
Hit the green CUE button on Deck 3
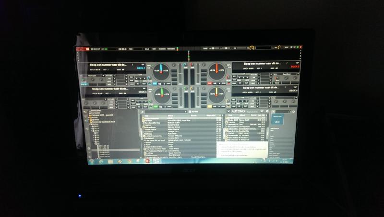pos(156,107)
